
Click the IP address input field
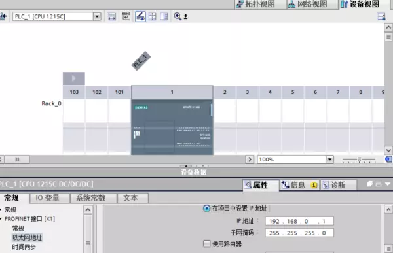click(299, 221)
